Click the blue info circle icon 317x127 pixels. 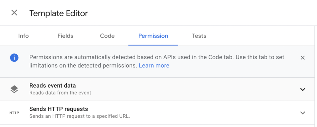(x=14, y=58)
